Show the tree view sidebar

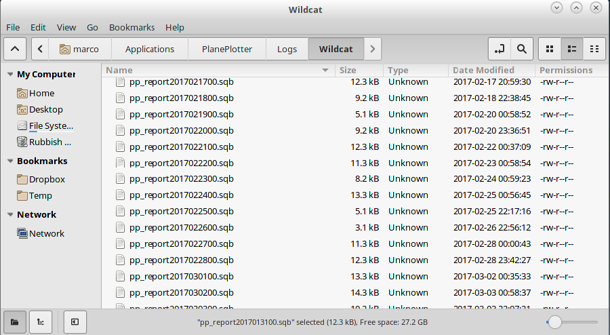pyautogui.click(x=40, y=321)
